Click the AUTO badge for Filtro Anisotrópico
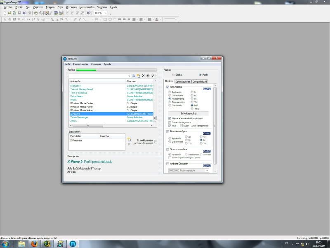Image resolution: width=330 pixels, height=248 pixels. click(x=207, y=134)
